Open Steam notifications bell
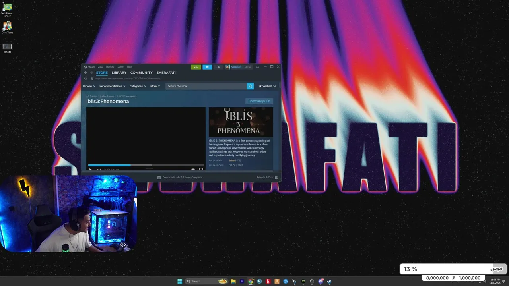This screenshot has width=509, height=286. point(218,67)
